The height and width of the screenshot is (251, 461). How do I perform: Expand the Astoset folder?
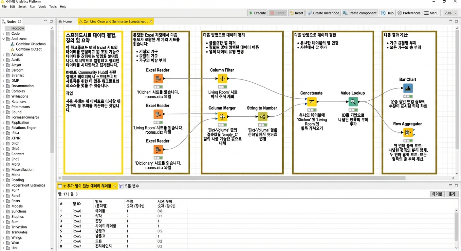(x=4, y=54)
